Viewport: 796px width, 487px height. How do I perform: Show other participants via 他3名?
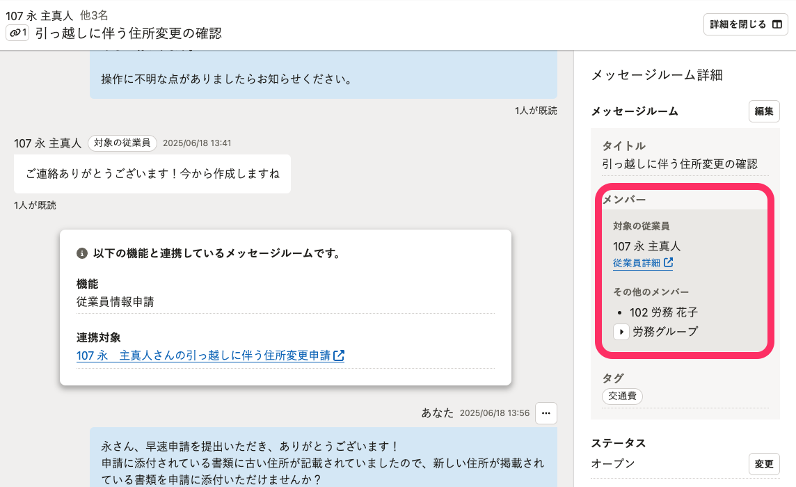(94, 15)
